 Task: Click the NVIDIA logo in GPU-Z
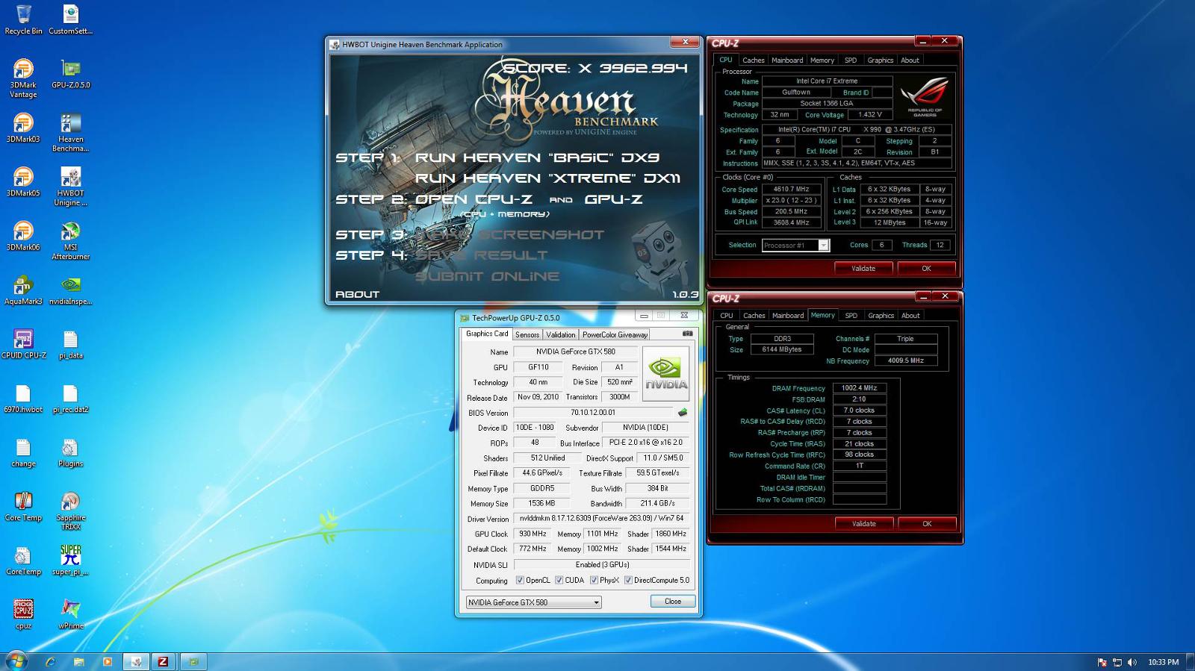point(665,373)
